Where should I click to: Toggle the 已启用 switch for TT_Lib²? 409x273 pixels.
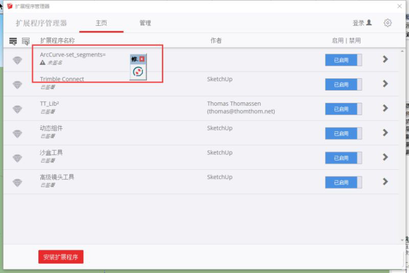point(343,109)
